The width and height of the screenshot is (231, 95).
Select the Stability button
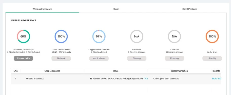[212, 58]
